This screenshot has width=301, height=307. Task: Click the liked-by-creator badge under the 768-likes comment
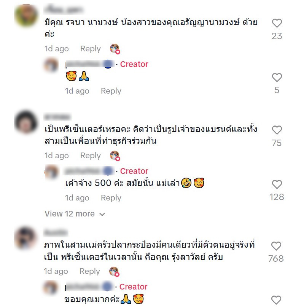click(114, 272)
